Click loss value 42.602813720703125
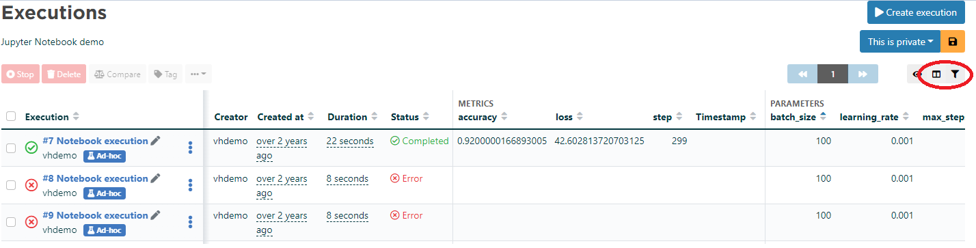976x248 pixels. [x=600, y=141]
